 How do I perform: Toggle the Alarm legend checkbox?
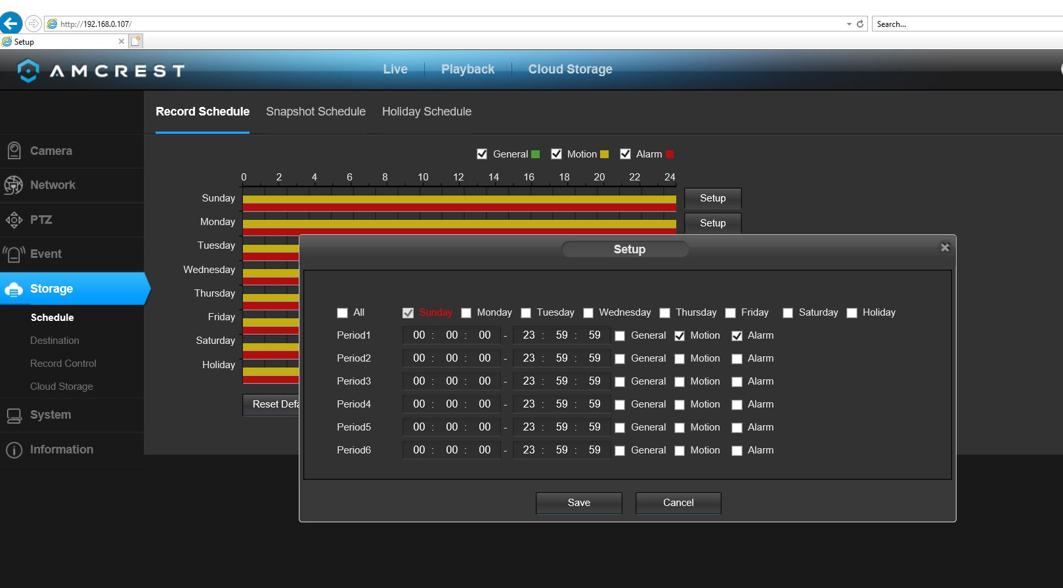coord(625,154)
